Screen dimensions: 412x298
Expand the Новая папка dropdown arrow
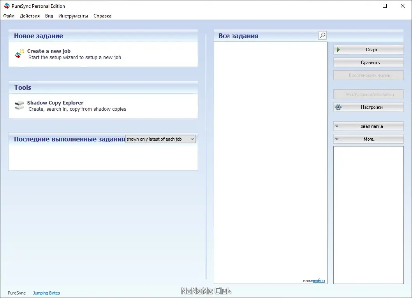click(x=337, y=126)
